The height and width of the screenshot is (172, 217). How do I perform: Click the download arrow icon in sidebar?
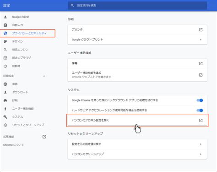point(5,92)
